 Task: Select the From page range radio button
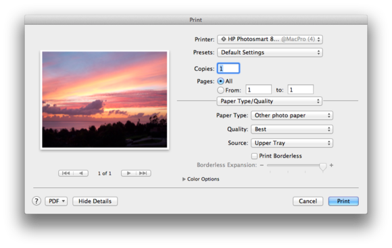(x=220, y=90)
